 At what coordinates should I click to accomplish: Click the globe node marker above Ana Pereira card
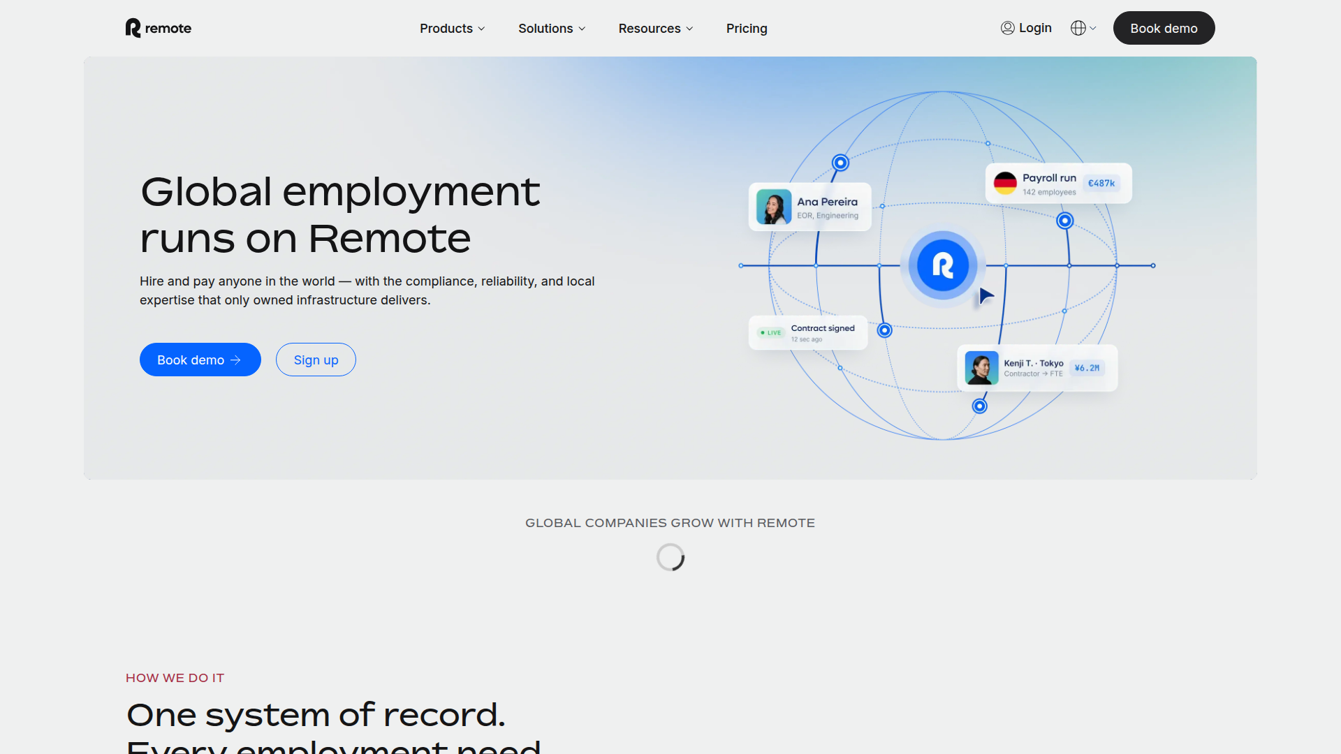coord(841,163)
